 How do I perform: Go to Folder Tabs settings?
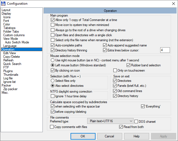(11, 32)
